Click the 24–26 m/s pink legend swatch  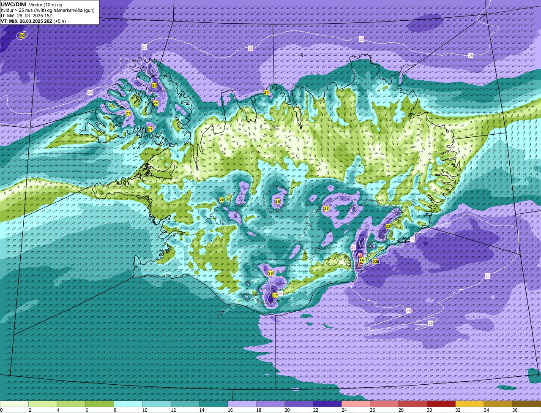tap(356, 404)
